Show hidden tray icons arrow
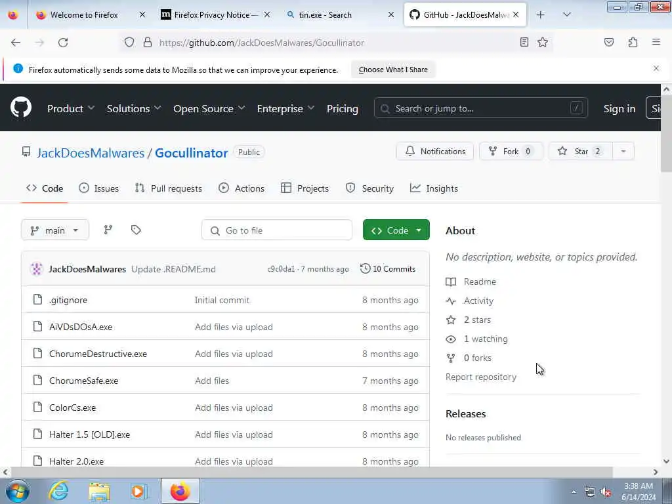The height and width of the screenshot is (504, 672). click(x=574, y=492)
